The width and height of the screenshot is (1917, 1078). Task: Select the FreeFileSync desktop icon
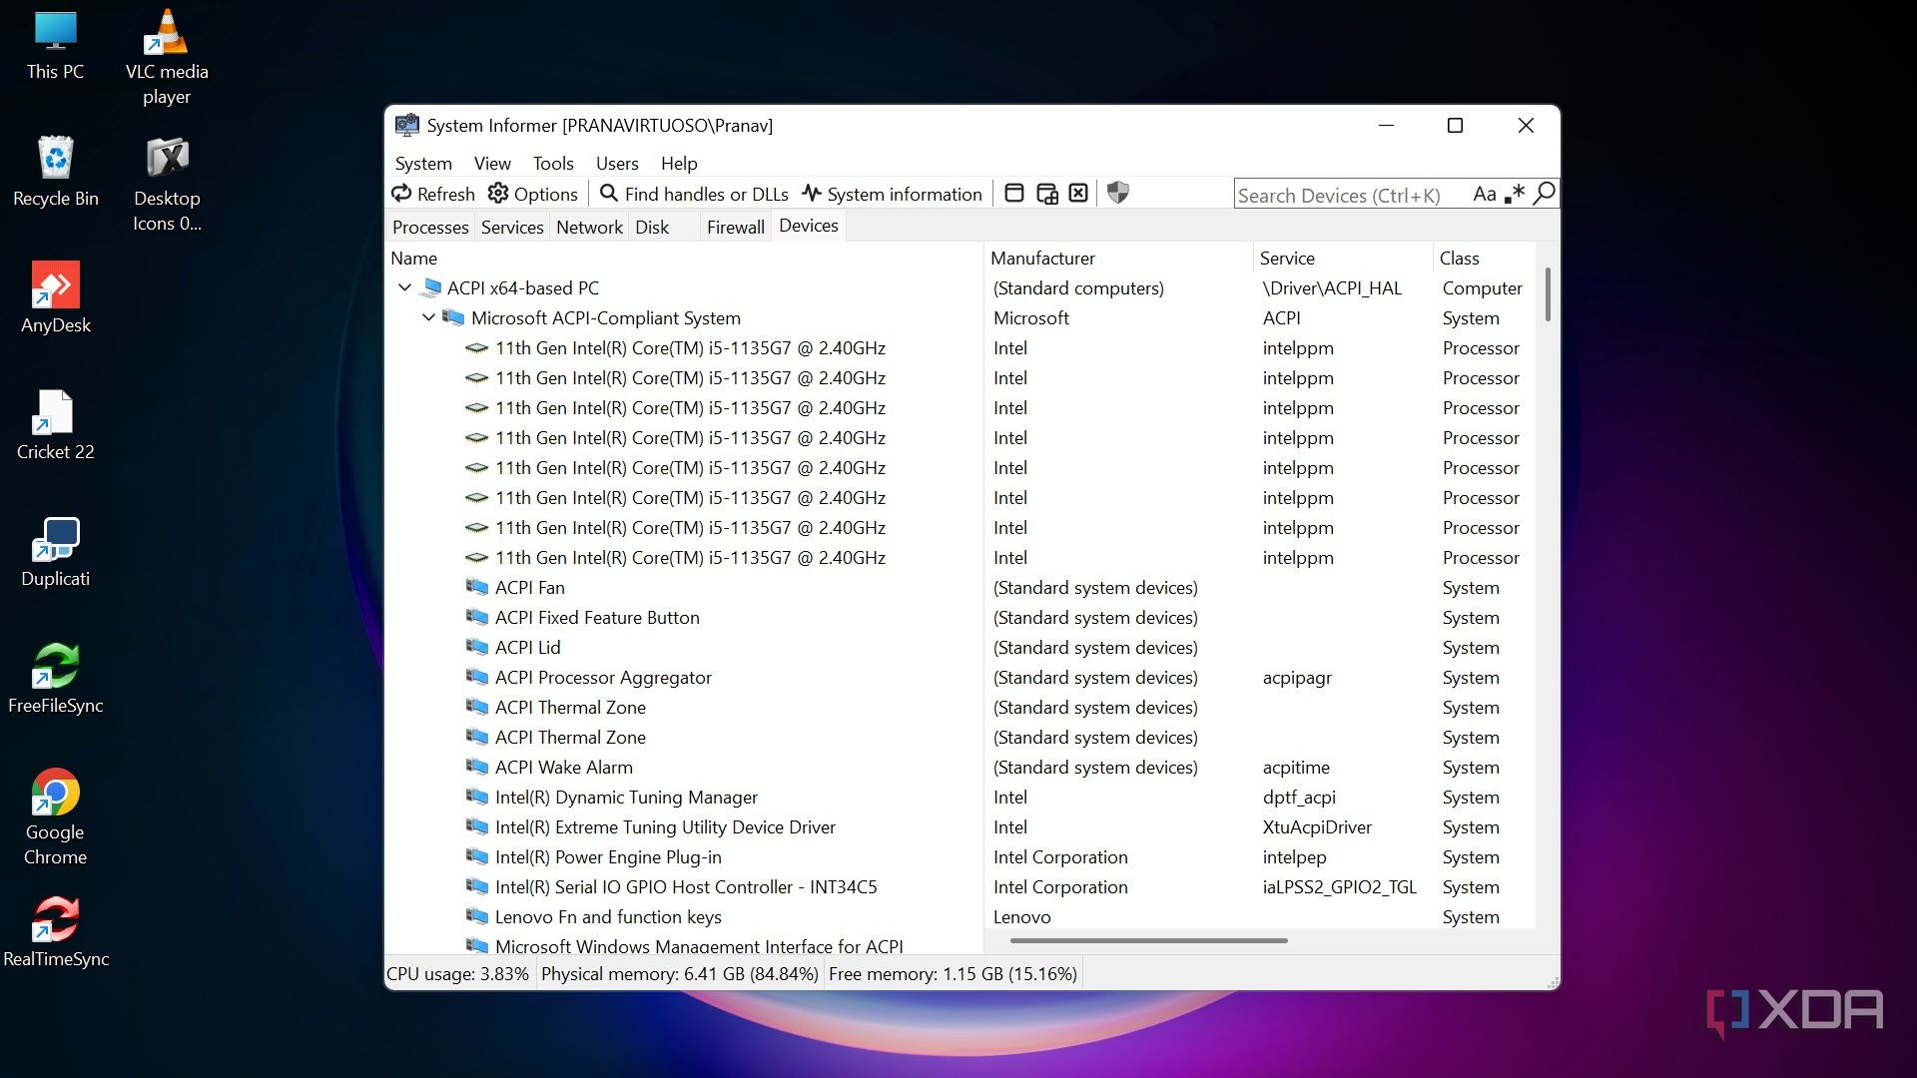(56, 679)
